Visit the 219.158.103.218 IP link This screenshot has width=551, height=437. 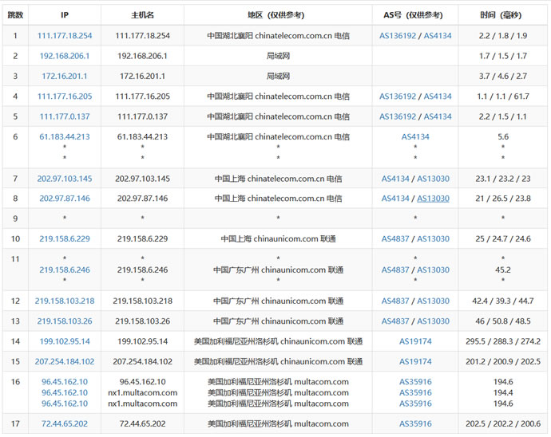pyautogui.click(x=65, y=301)
